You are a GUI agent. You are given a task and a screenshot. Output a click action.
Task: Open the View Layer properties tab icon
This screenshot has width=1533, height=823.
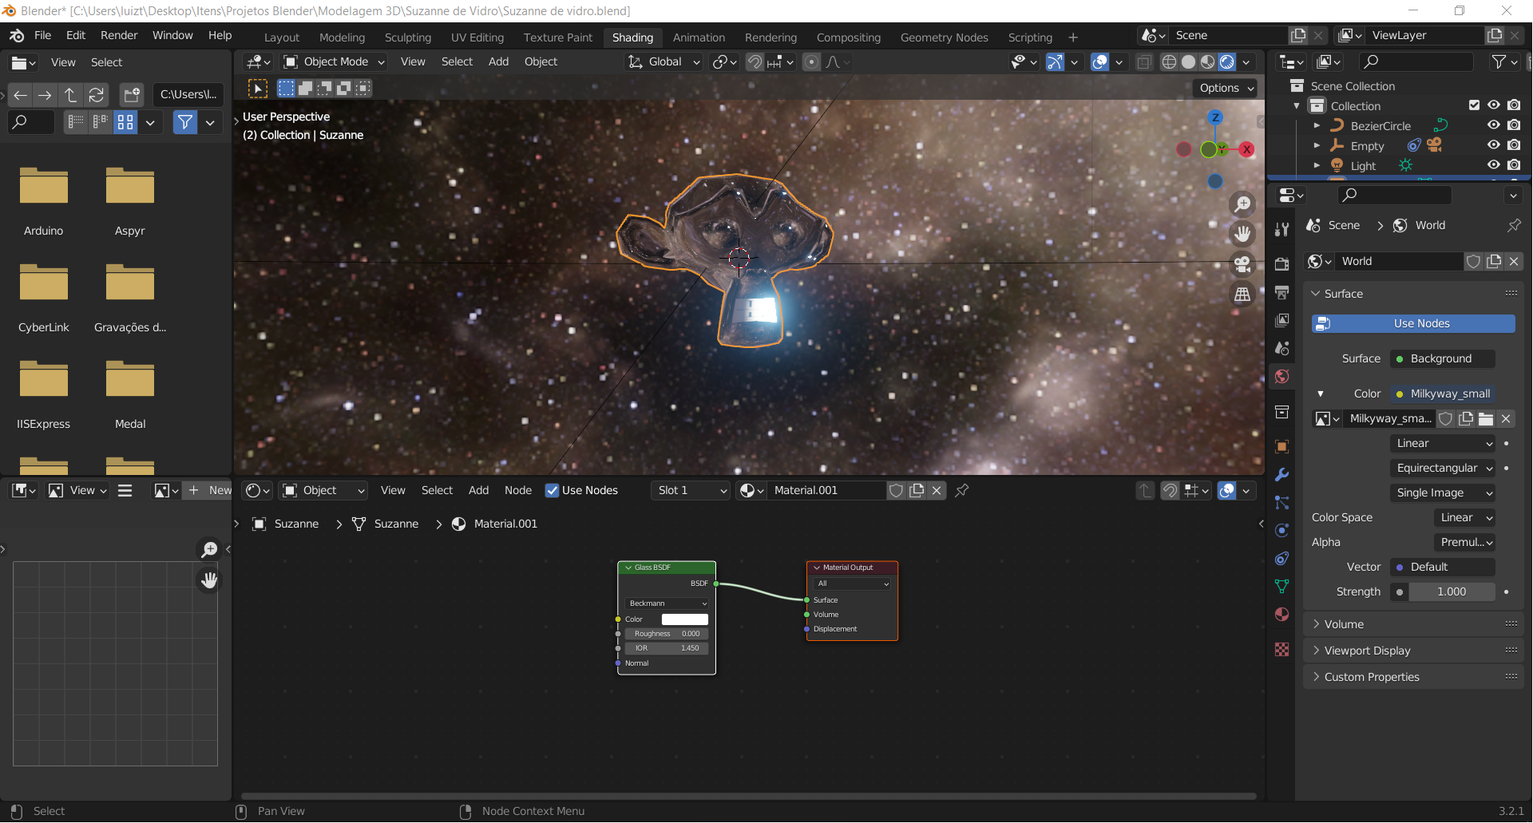coord(1282,320)
